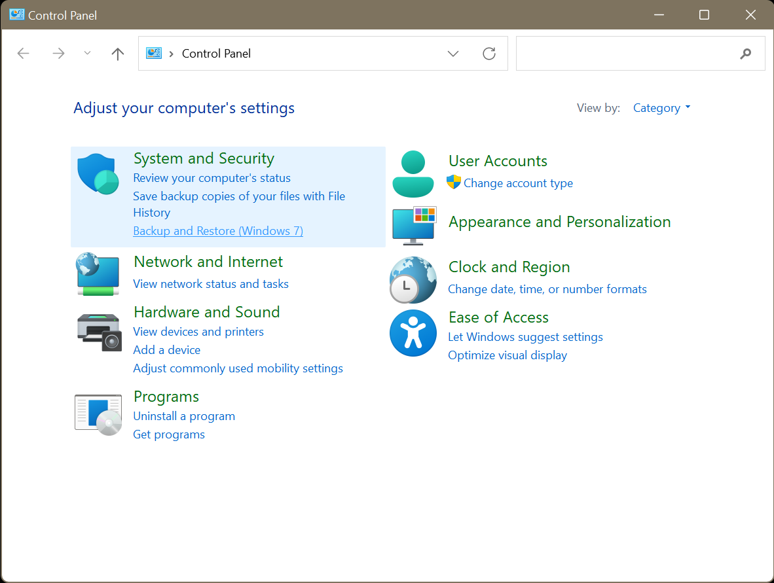Select Change account type

pos(519,183)
